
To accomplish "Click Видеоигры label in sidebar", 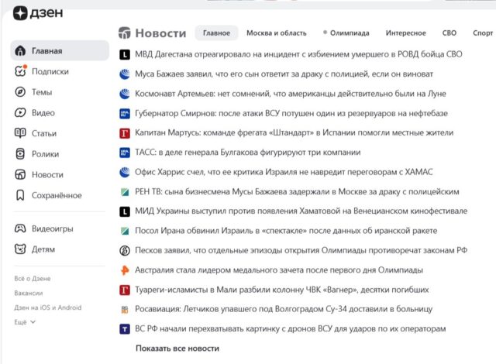I will (x=52, y=228).
